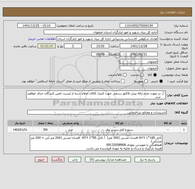
Task: Click the استان محل تحویل field
Action: 139,61
